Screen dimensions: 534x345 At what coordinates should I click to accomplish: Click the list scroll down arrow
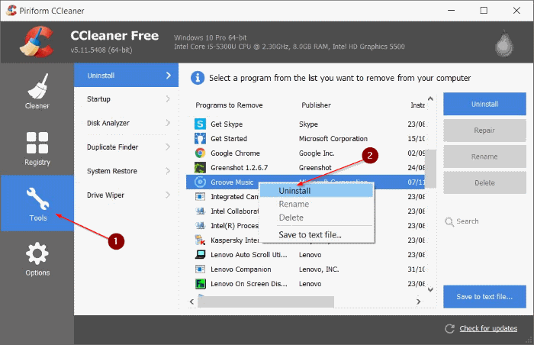(x=430, y=290)
